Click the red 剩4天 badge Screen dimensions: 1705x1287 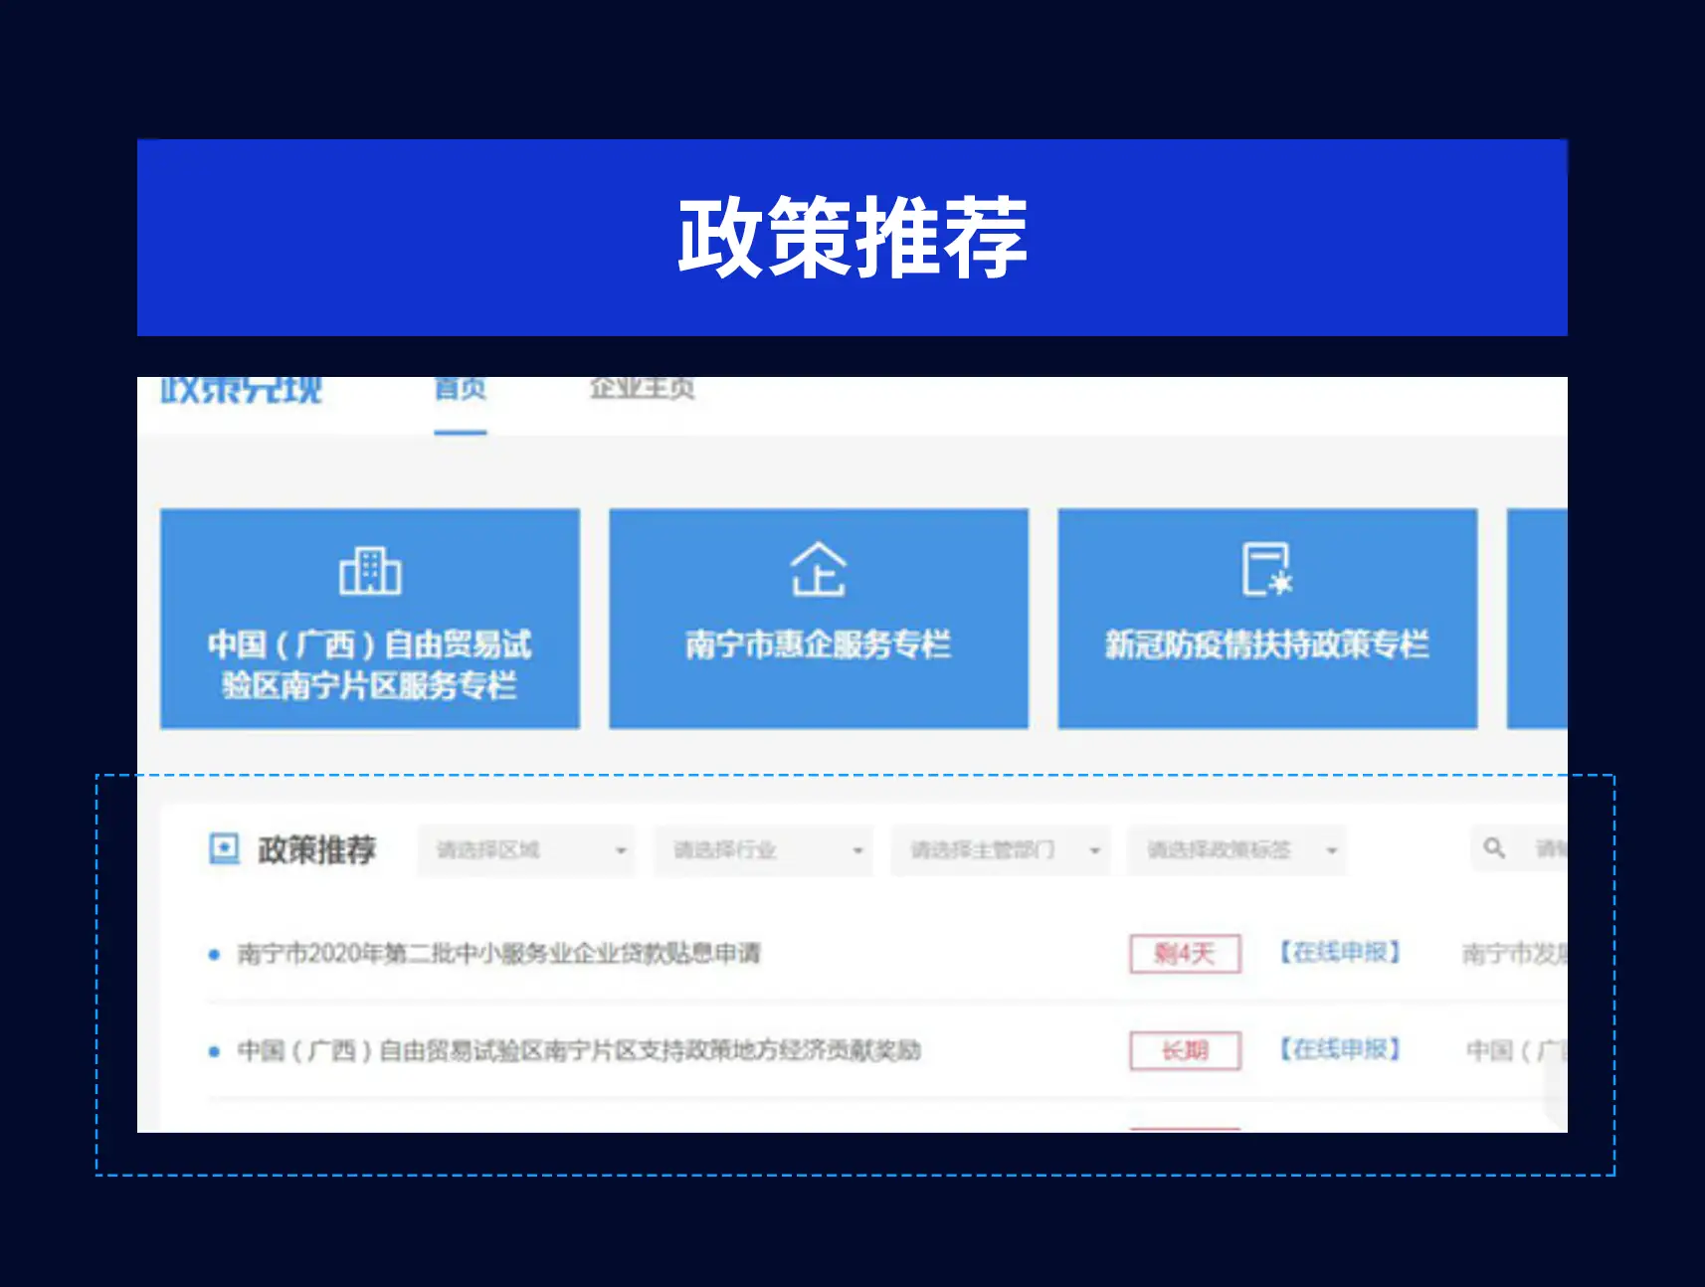point(1185,954)
